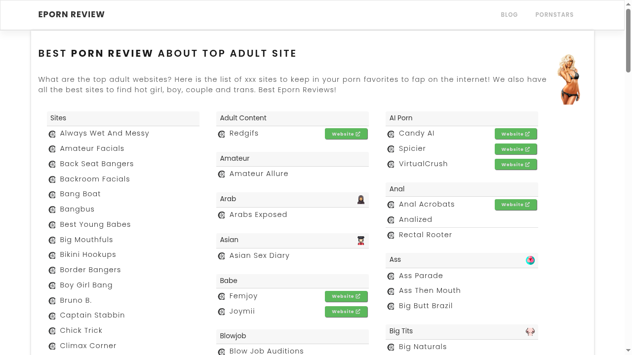Open the BLOG menu item
Screen dimensions: 632x355
click(x=509, y=15)
